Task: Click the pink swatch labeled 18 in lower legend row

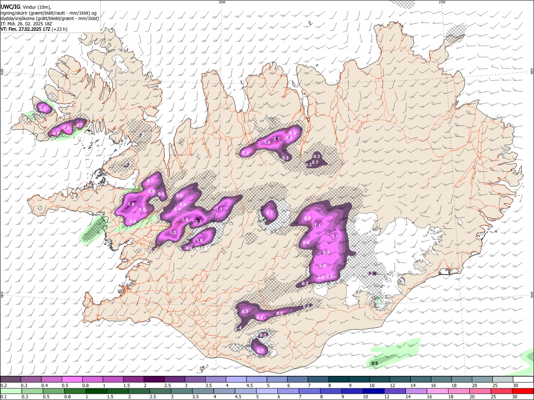Action: click(x=459, y=391)
